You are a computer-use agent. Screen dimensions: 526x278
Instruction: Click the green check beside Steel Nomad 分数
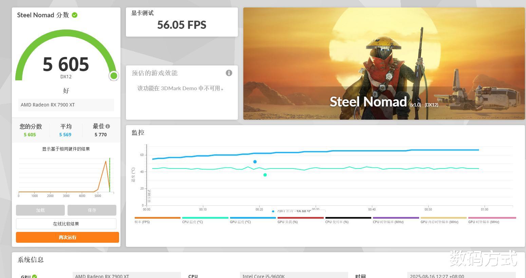click(75, 15)
